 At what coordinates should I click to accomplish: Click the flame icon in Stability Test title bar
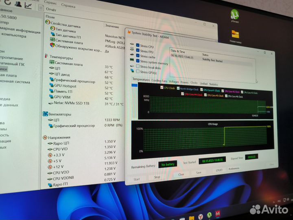click(129, 32)
